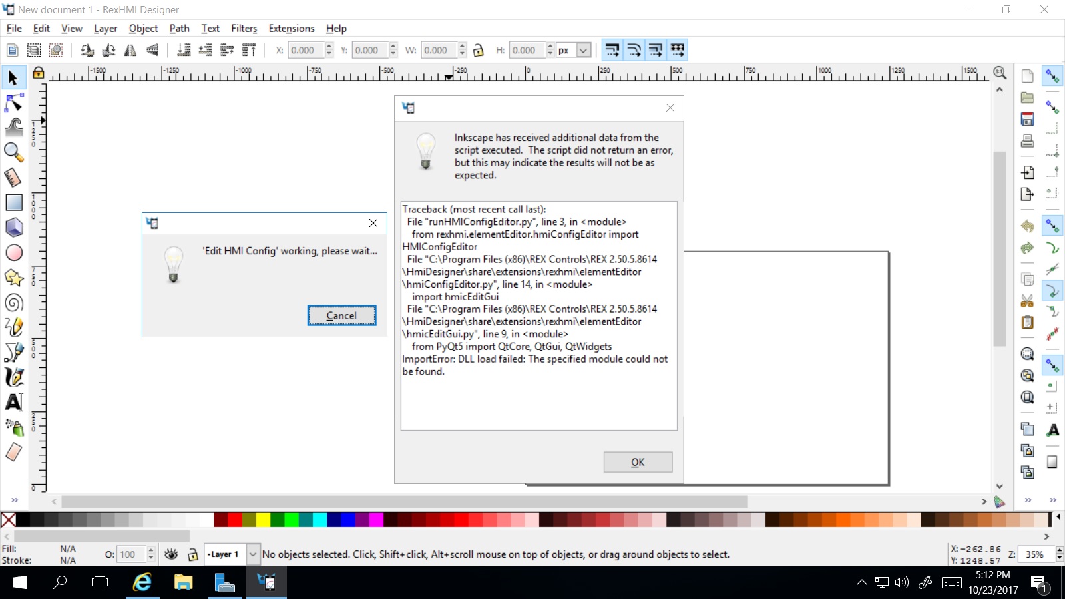Image resolution: width=1065 pixels, height=599 pixels.
Task: Open the Extensions menu
Action: coord(291,29)
